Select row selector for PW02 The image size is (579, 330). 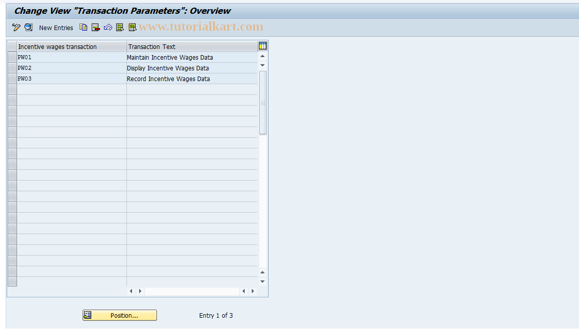tap(12, 68)
